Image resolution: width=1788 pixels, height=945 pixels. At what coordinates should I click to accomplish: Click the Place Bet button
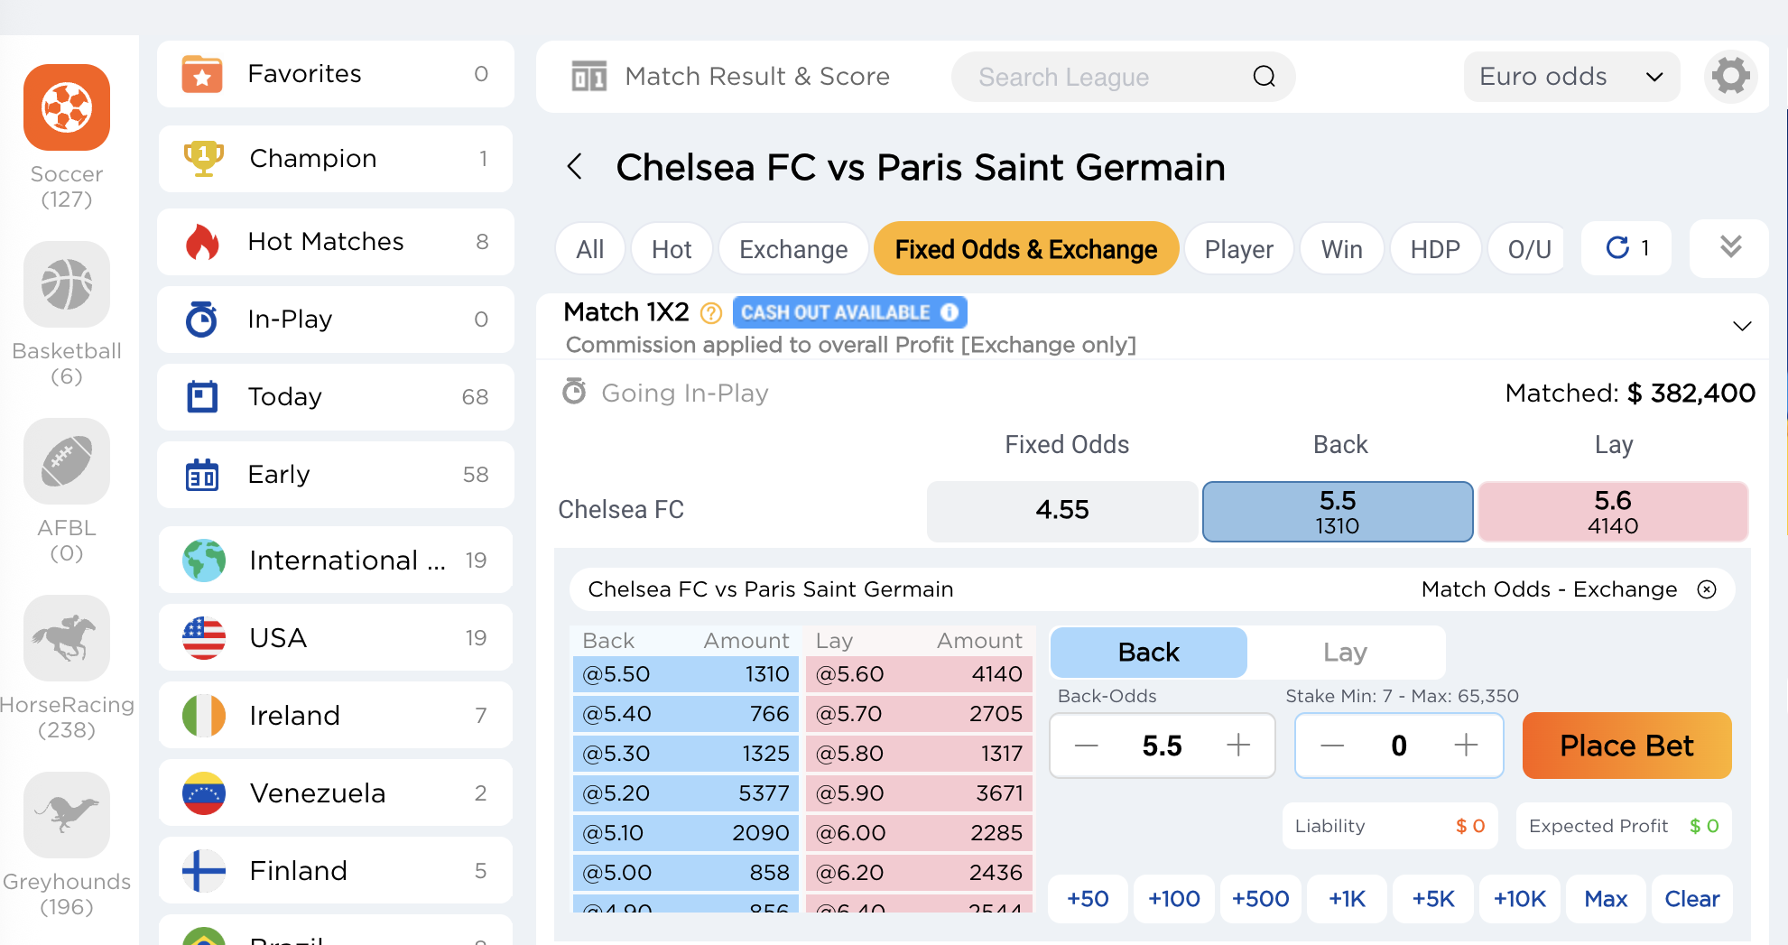coord(1626,746)
